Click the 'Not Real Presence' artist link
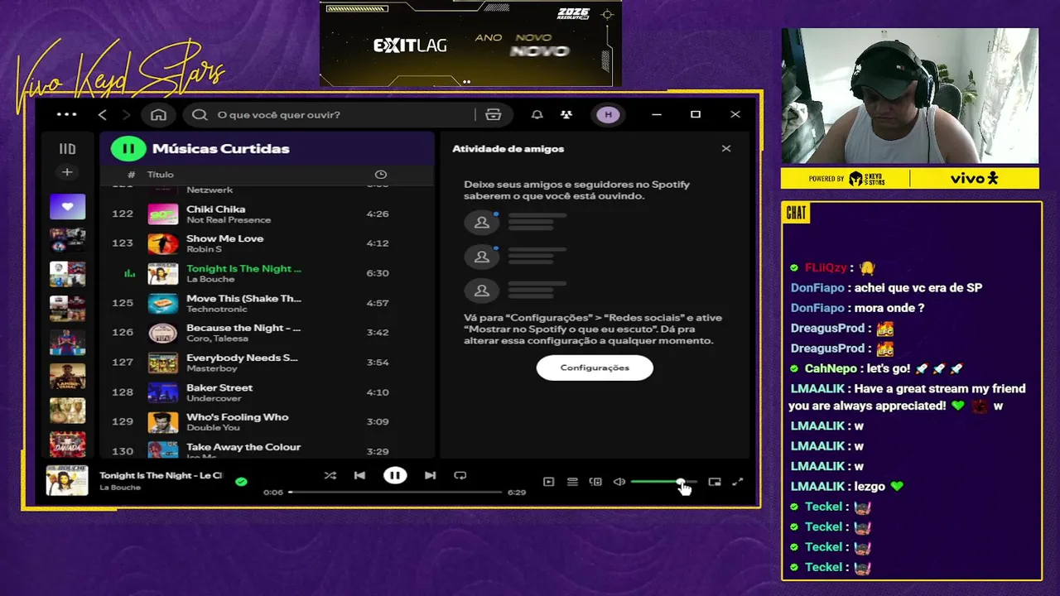1060x596 pixels. point(229,220)
